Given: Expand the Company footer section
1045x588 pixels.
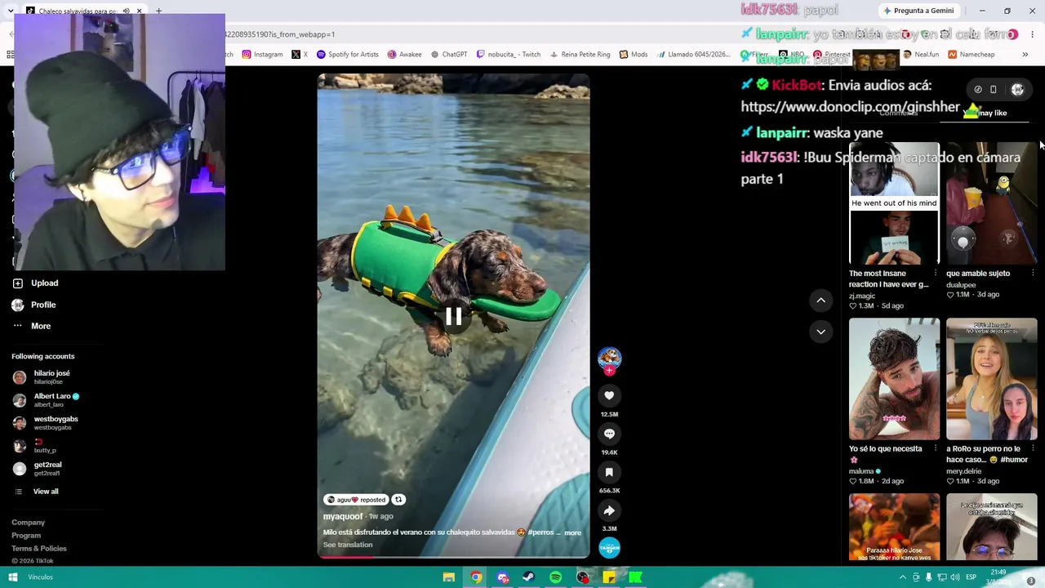Looking at the screenshot, I should (x=29, y=523).
